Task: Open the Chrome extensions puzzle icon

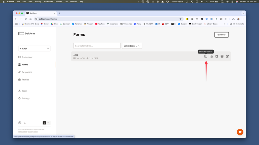Action: point(226,19)
